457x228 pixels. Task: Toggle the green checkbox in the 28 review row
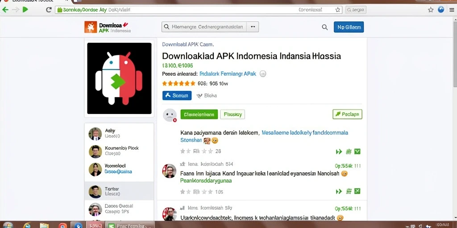(357, 151)
